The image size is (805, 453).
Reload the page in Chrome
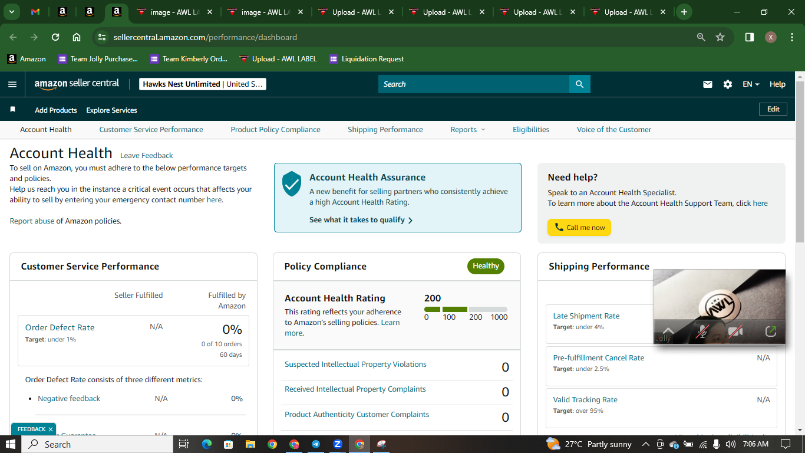click(x=55, y=37)
